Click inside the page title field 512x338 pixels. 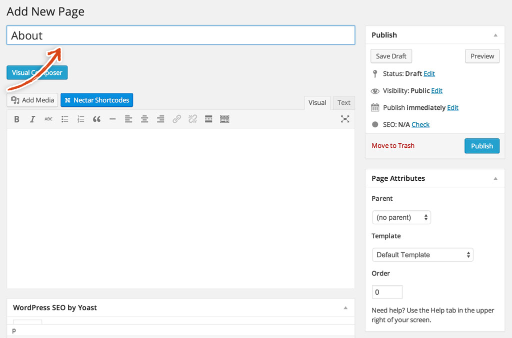(x=180, y=35)
